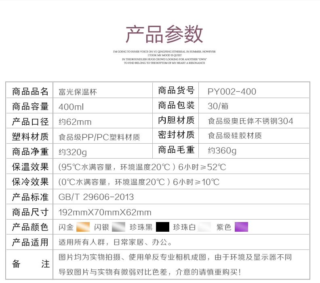Click the color name 紫色
Viewport: 320px width, 283px height.
point(224,227)
